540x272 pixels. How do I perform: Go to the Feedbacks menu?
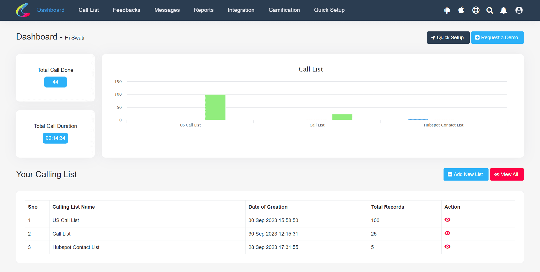pos(127,10)
